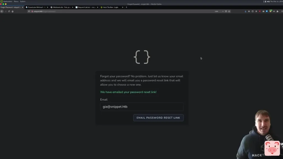Close the Roundcube Webmail tab
This screenshot has height=159, width=283.
(48, 7)
